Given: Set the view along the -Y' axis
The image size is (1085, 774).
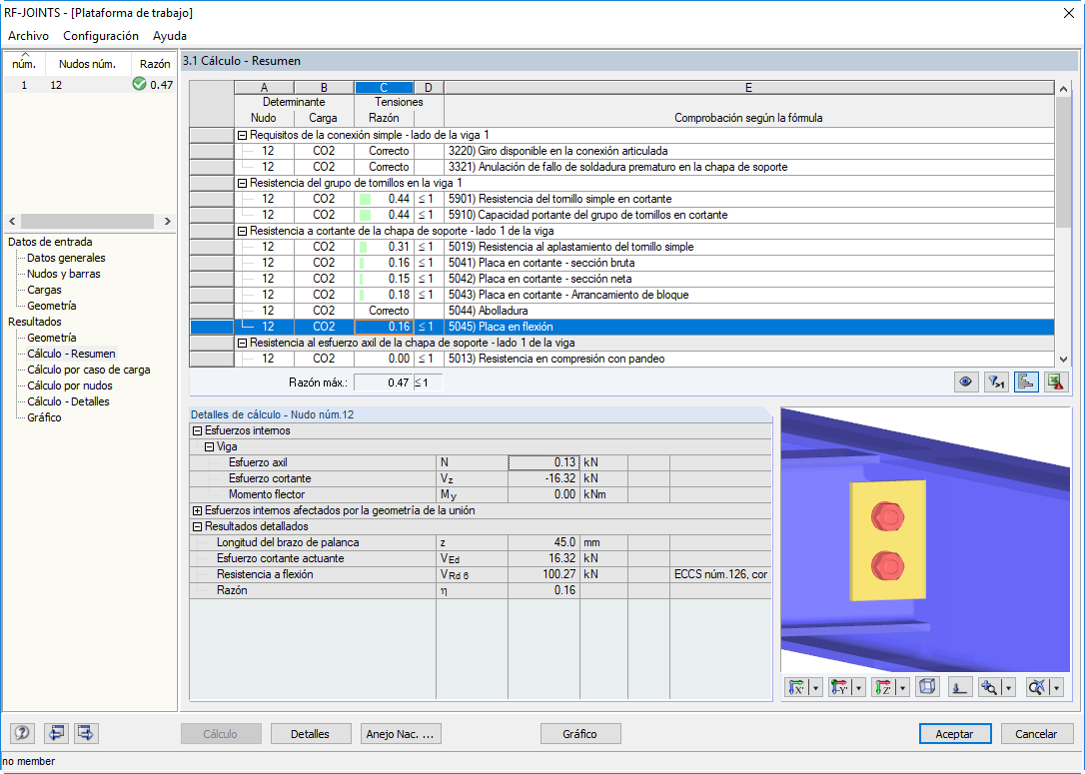Looking at the screenshot, I should point(841,686).
